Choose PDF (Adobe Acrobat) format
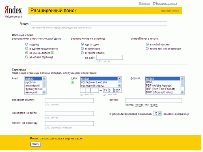 163,86
